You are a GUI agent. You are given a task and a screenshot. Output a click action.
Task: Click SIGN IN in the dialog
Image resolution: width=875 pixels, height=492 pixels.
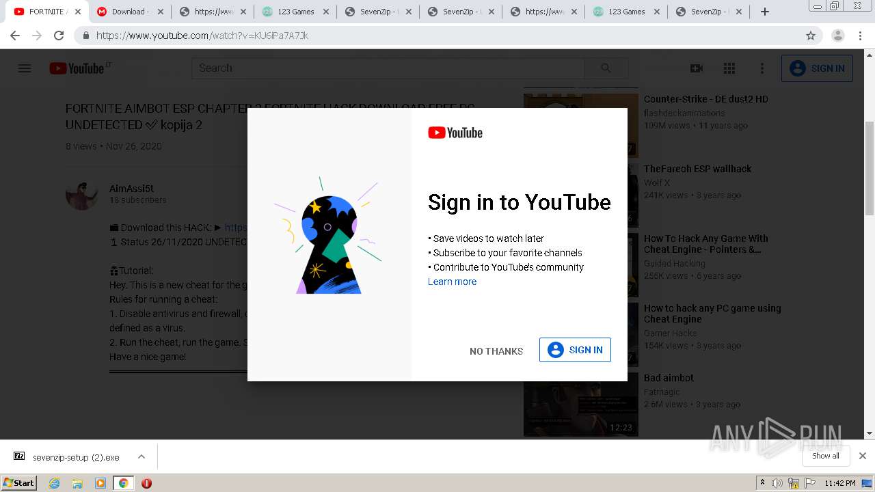point(575,350)
